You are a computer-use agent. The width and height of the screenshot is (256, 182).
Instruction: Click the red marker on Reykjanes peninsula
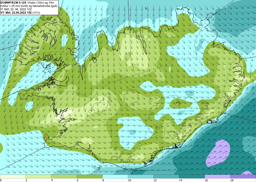[47, 139]
